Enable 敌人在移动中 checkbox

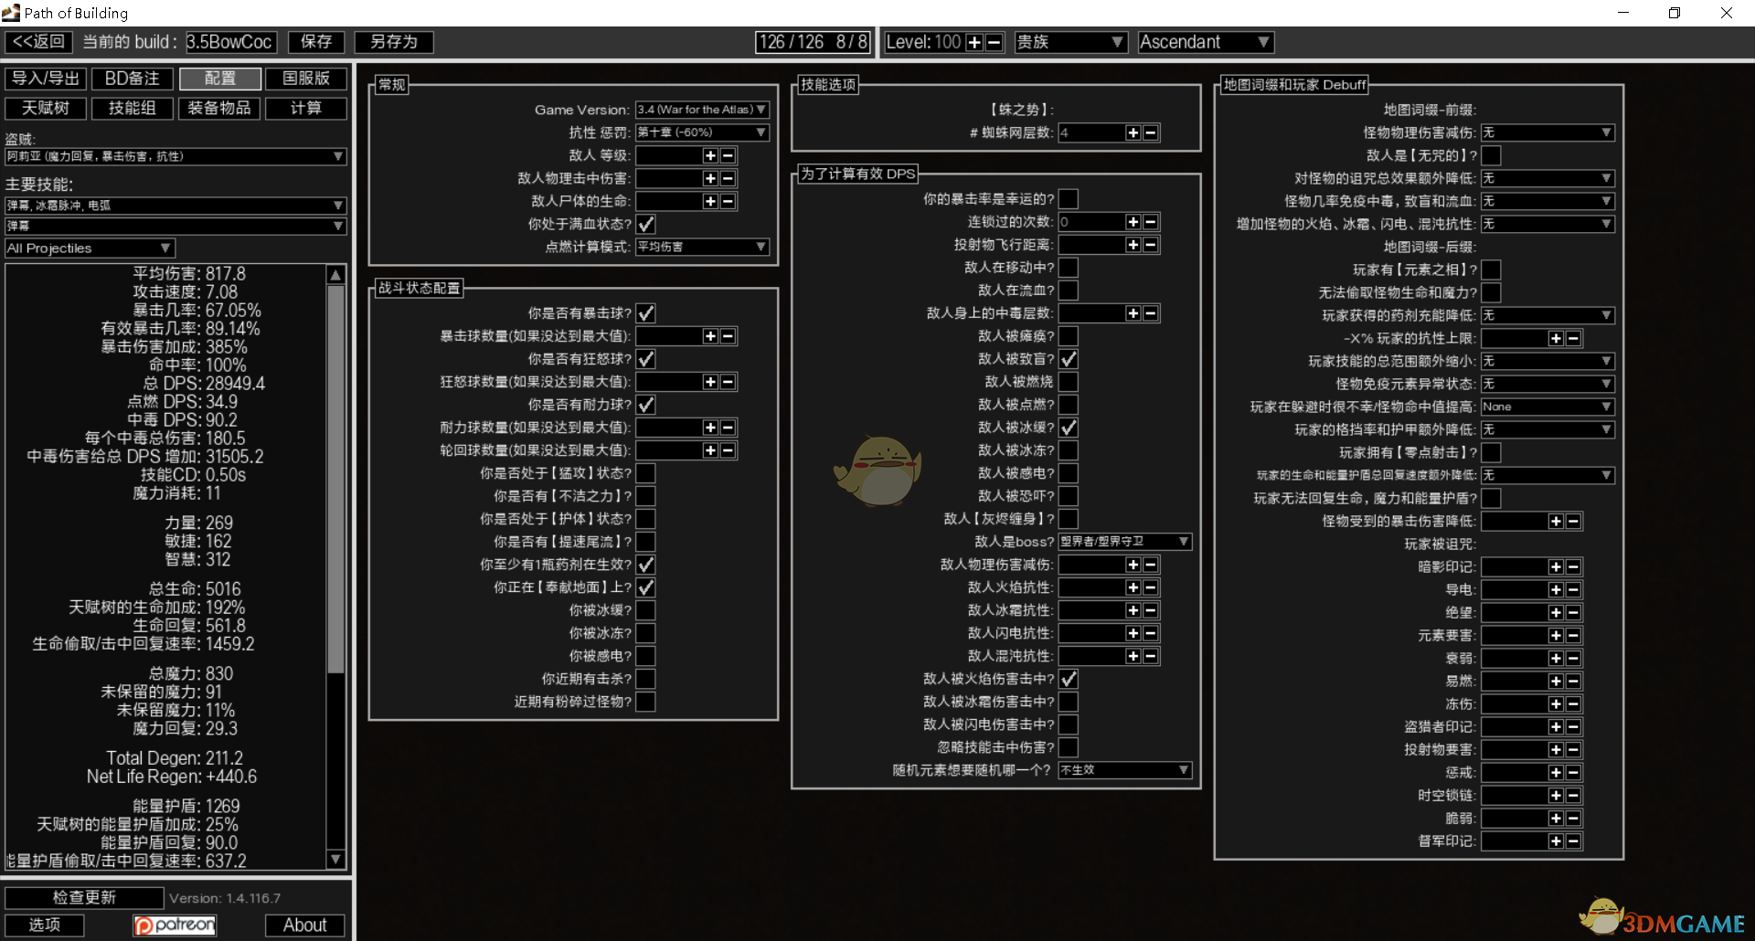pos(1068,268)
